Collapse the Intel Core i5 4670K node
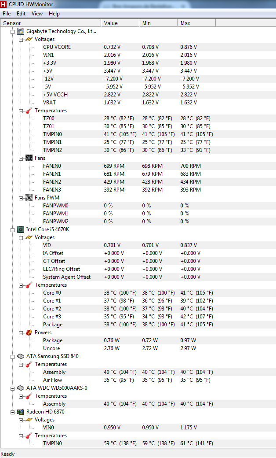276x458 pixels. [13, 230]
